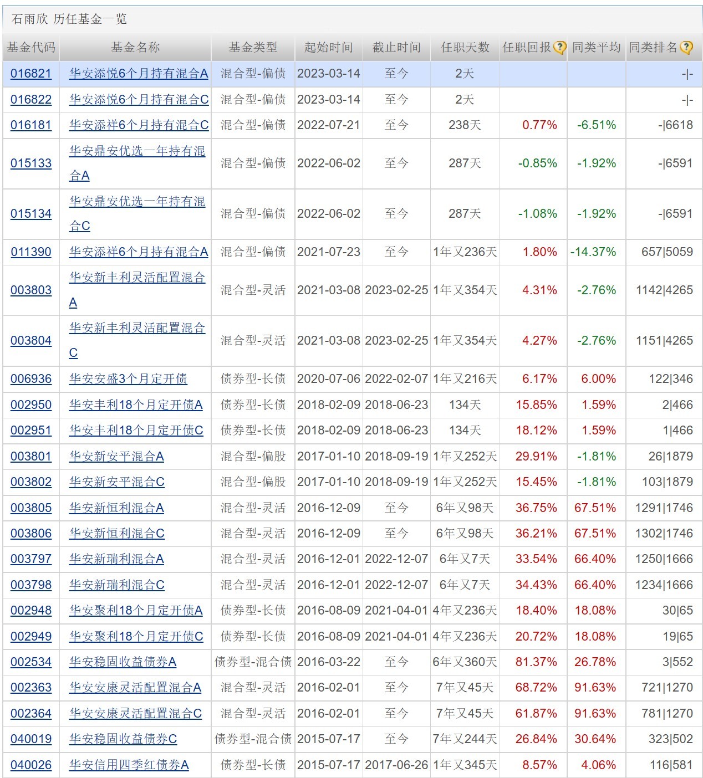
Task: Click the 截止时间 column header
Action: coord(396,48)
